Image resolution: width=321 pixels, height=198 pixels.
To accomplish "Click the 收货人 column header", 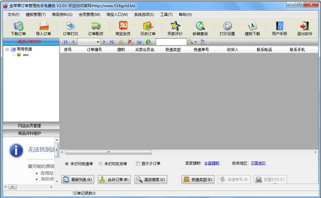I will (x=233, y=49).
